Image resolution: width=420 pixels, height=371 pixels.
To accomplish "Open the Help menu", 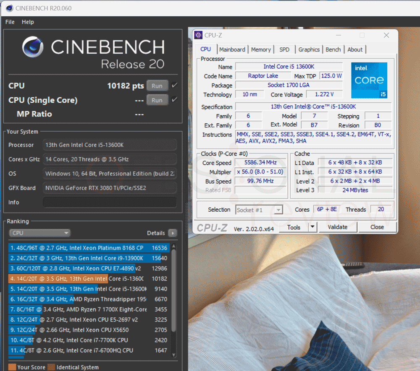I will [28, 22].
